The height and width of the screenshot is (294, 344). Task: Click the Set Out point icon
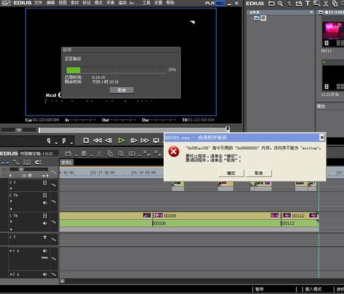[x=64, y=141]
